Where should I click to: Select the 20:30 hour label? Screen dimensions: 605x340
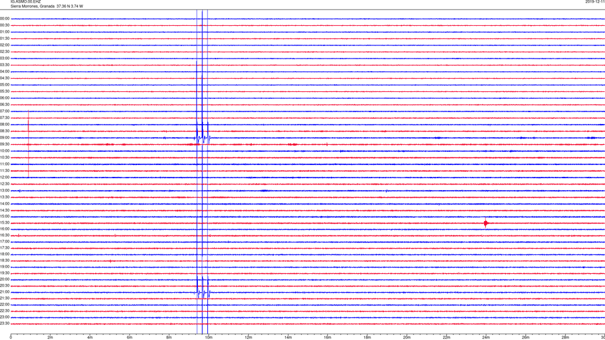4,286
